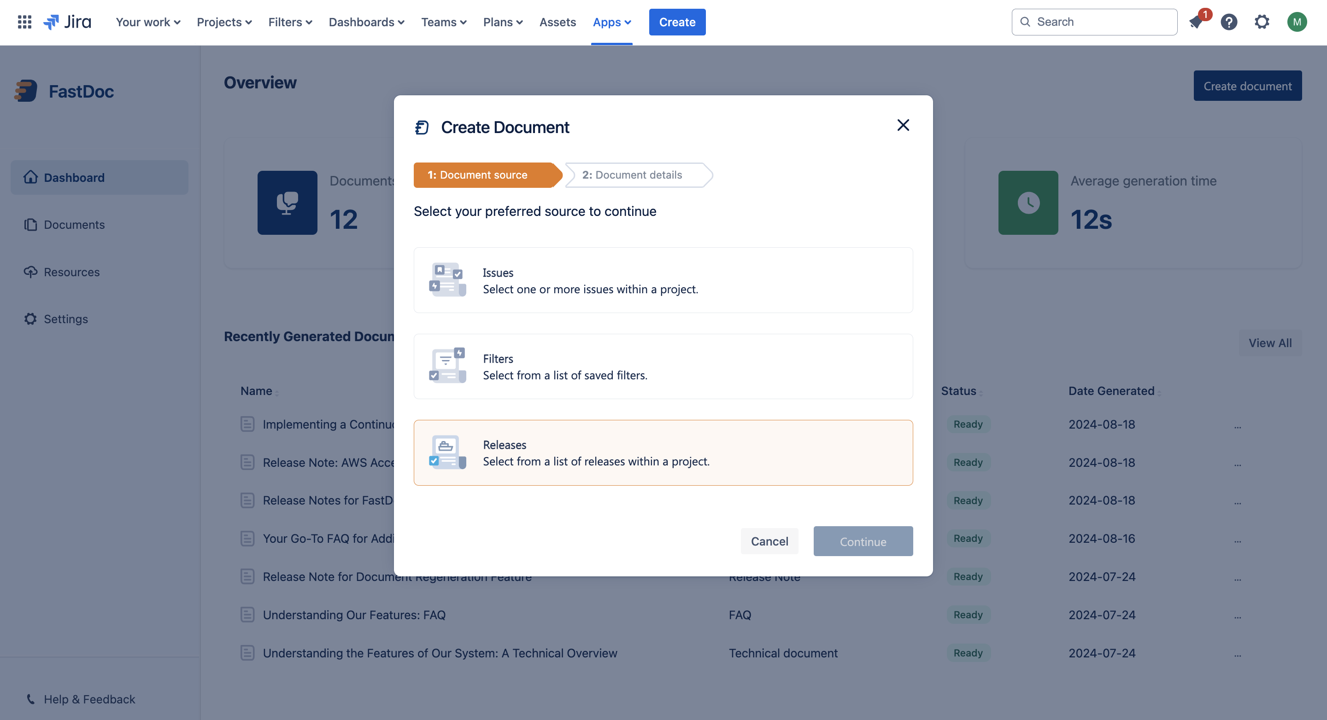
Task: Open Help & Feedback in sidebar
Action: pyautogui.click(x=80, y=699)
